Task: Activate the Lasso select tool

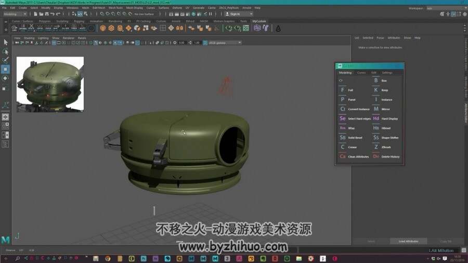Action: point(5,51)
